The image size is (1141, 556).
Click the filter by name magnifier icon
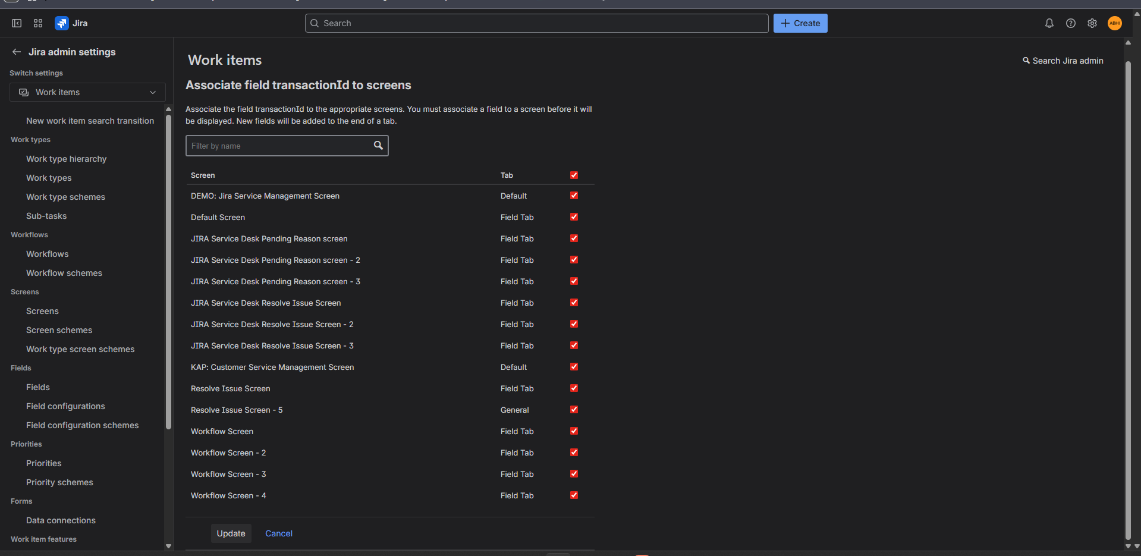click(x=378, y=146)
